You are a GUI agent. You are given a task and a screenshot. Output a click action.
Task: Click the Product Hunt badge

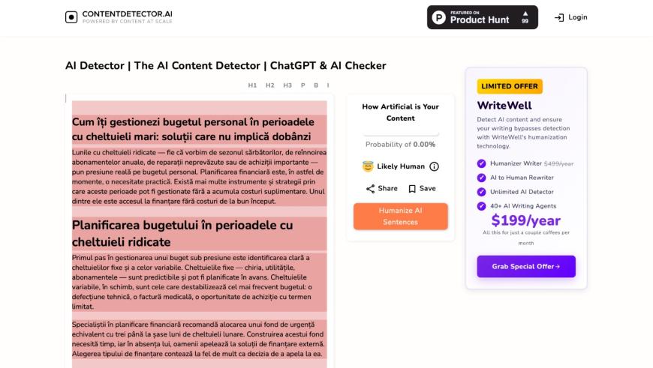(483, 17)
